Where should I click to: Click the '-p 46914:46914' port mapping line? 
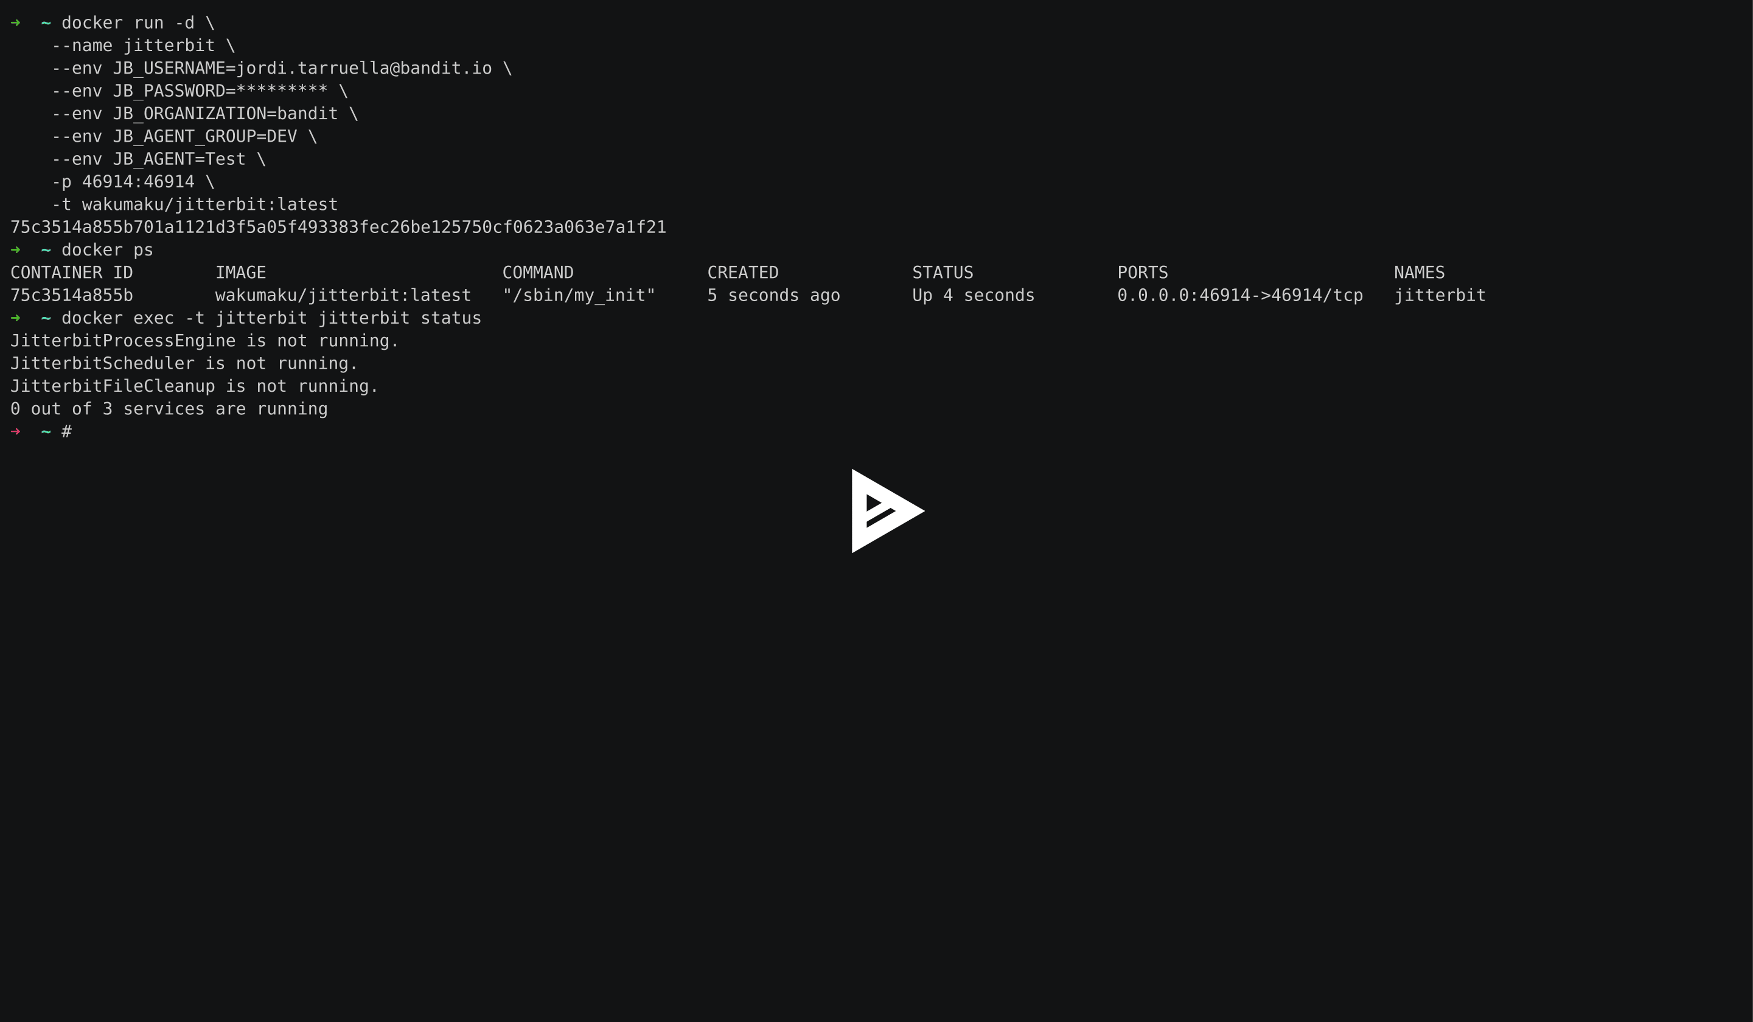click(133, 182)
